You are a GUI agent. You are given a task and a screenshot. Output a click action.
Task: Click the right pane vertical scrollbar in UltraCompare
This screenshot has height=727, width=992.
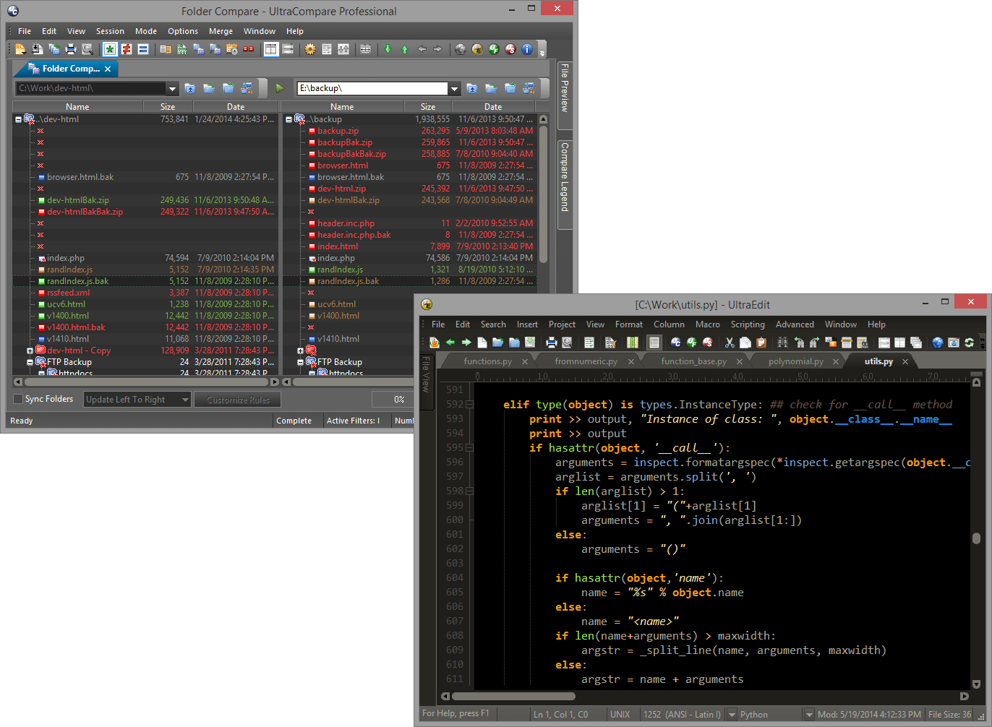tap(543, 195)
